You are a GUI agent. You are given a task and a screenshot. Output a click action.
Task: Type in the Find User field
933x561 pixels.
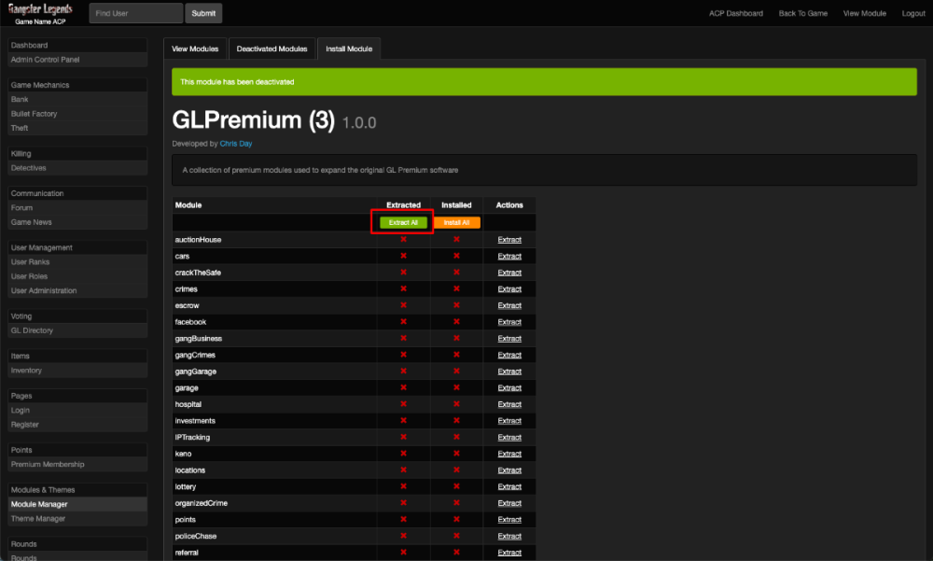(x=136, y=13)
